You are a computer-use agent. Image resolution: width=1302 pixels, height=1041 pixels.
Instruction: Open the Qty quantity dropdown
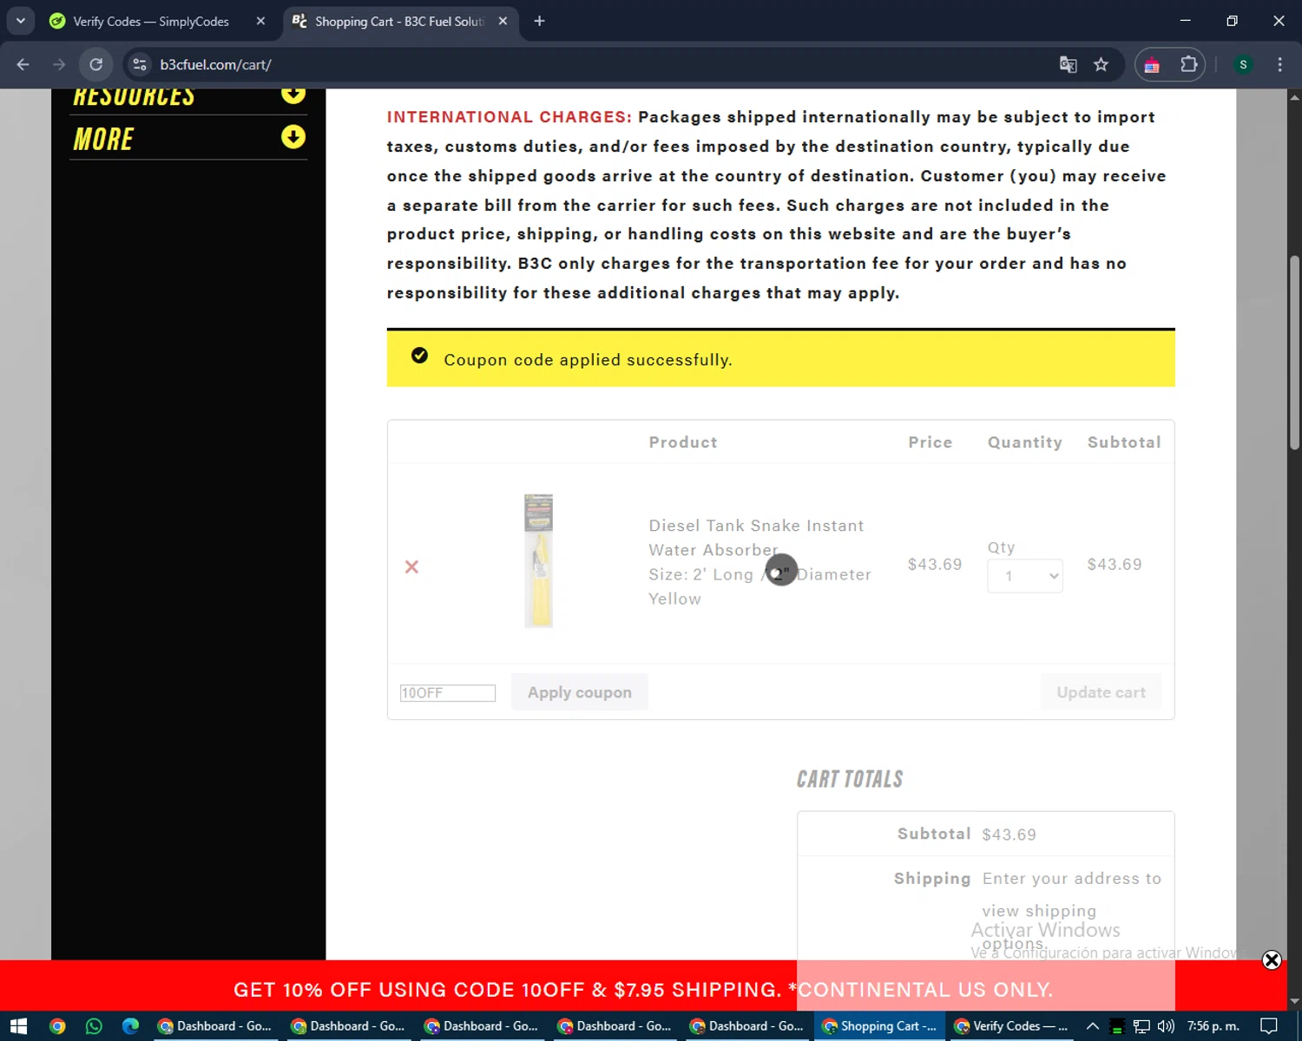click(x=1025, y=576)
